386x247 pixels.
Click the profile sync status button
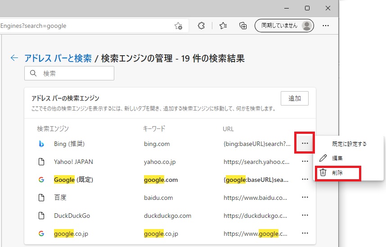pyautogui.click(x=284, y=26)
